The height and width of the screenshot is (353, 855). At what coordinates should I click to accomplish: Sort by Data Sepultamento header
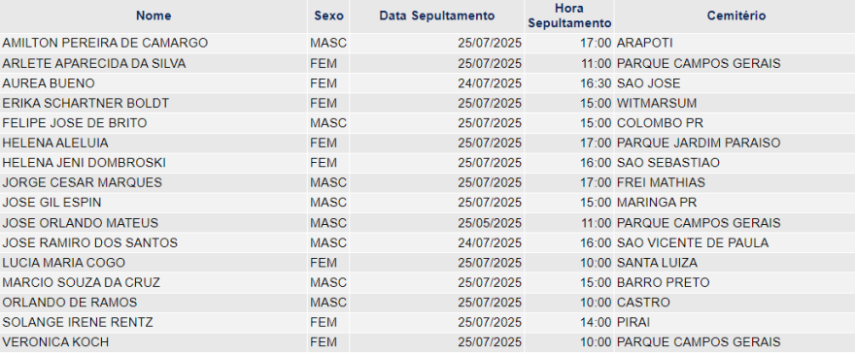click(437, 16)
